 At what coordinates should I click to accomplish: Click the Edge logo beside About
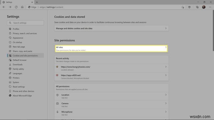[10, 96]
